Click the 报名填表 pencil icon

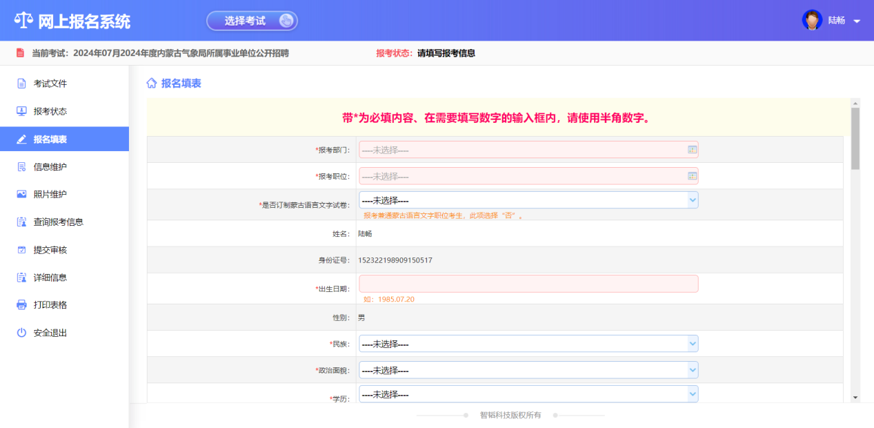(x=21, y=139)
